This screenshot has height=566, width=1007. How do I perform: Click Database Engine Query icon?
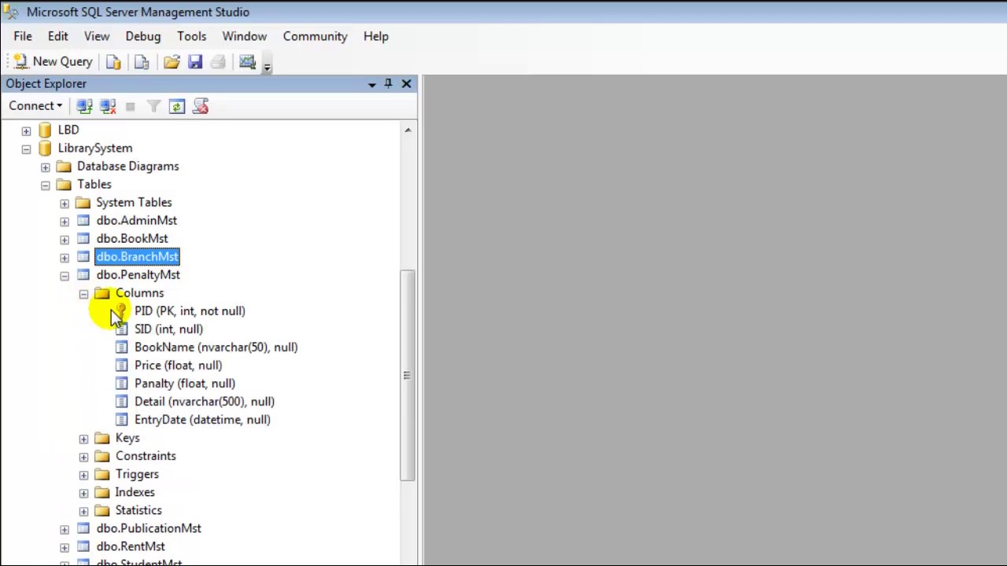tap(113, 61)
